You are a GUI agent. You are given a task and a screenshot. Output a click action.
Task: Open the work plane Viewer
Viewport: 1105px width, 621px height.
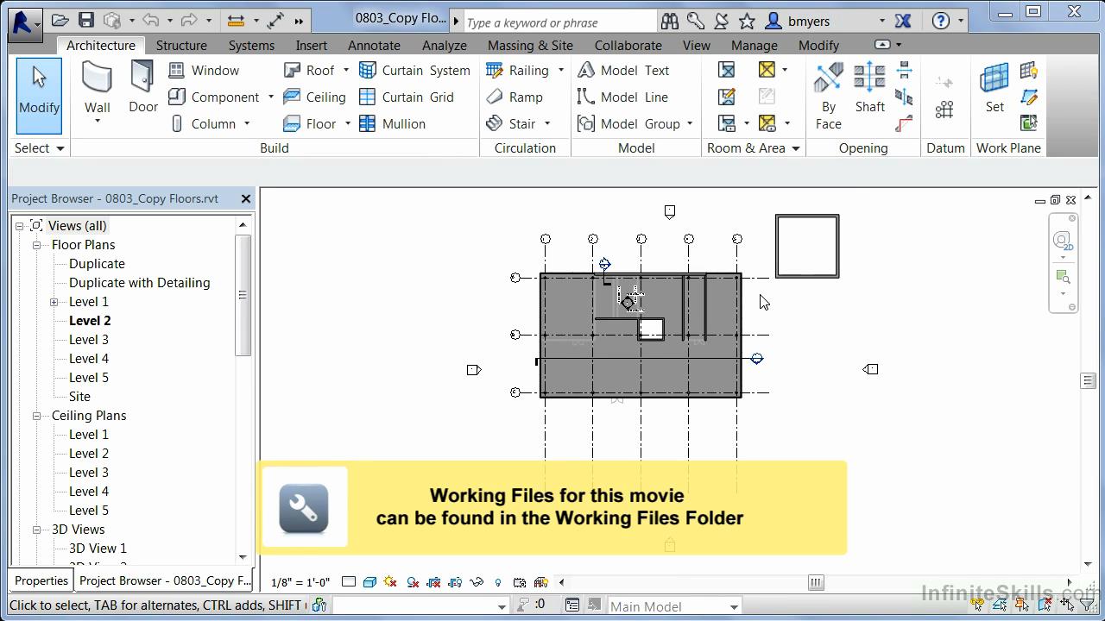point(1028,123)
